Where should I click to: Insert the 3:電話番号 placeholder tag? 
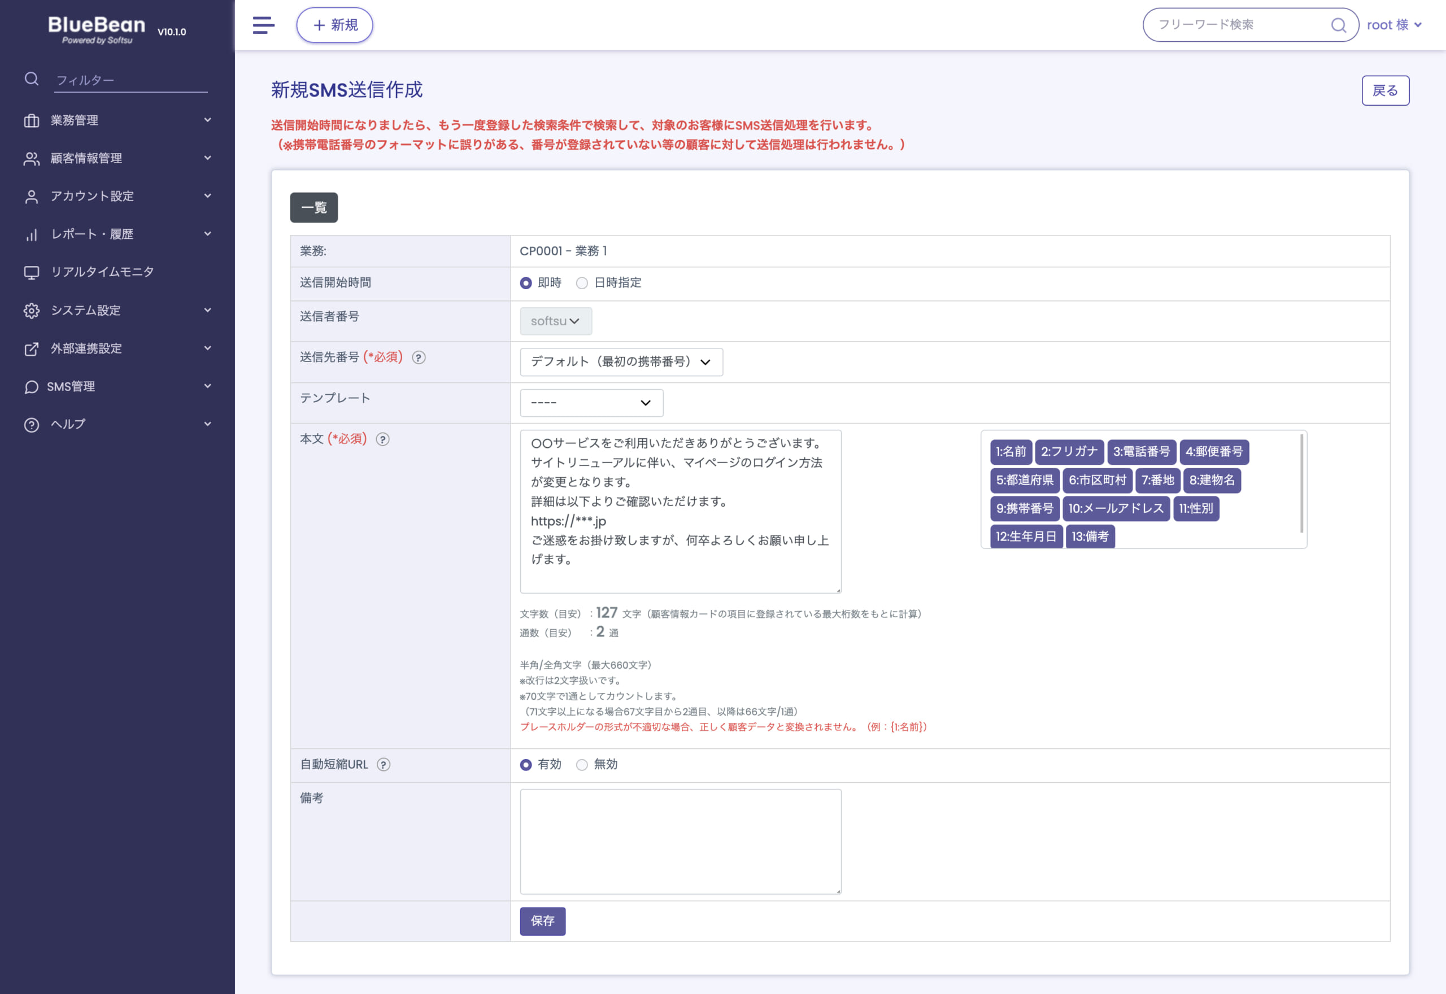(x=1142, y=451)
